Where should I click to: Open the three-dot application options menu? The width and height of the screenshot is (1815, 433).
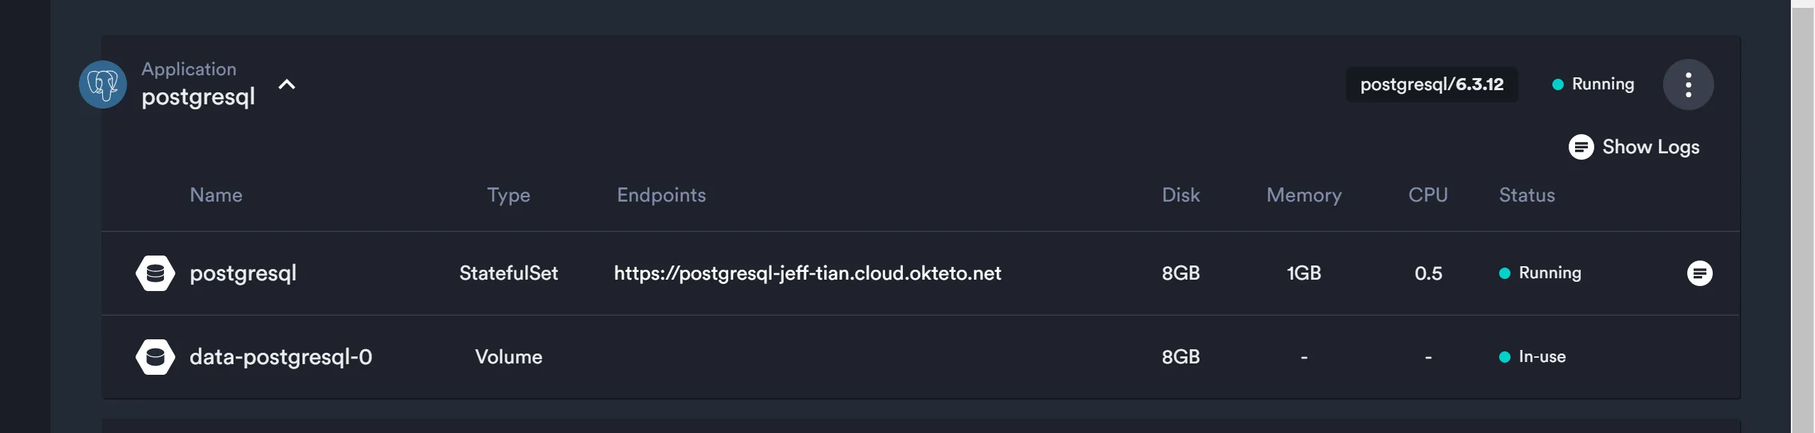point(1688,84)
